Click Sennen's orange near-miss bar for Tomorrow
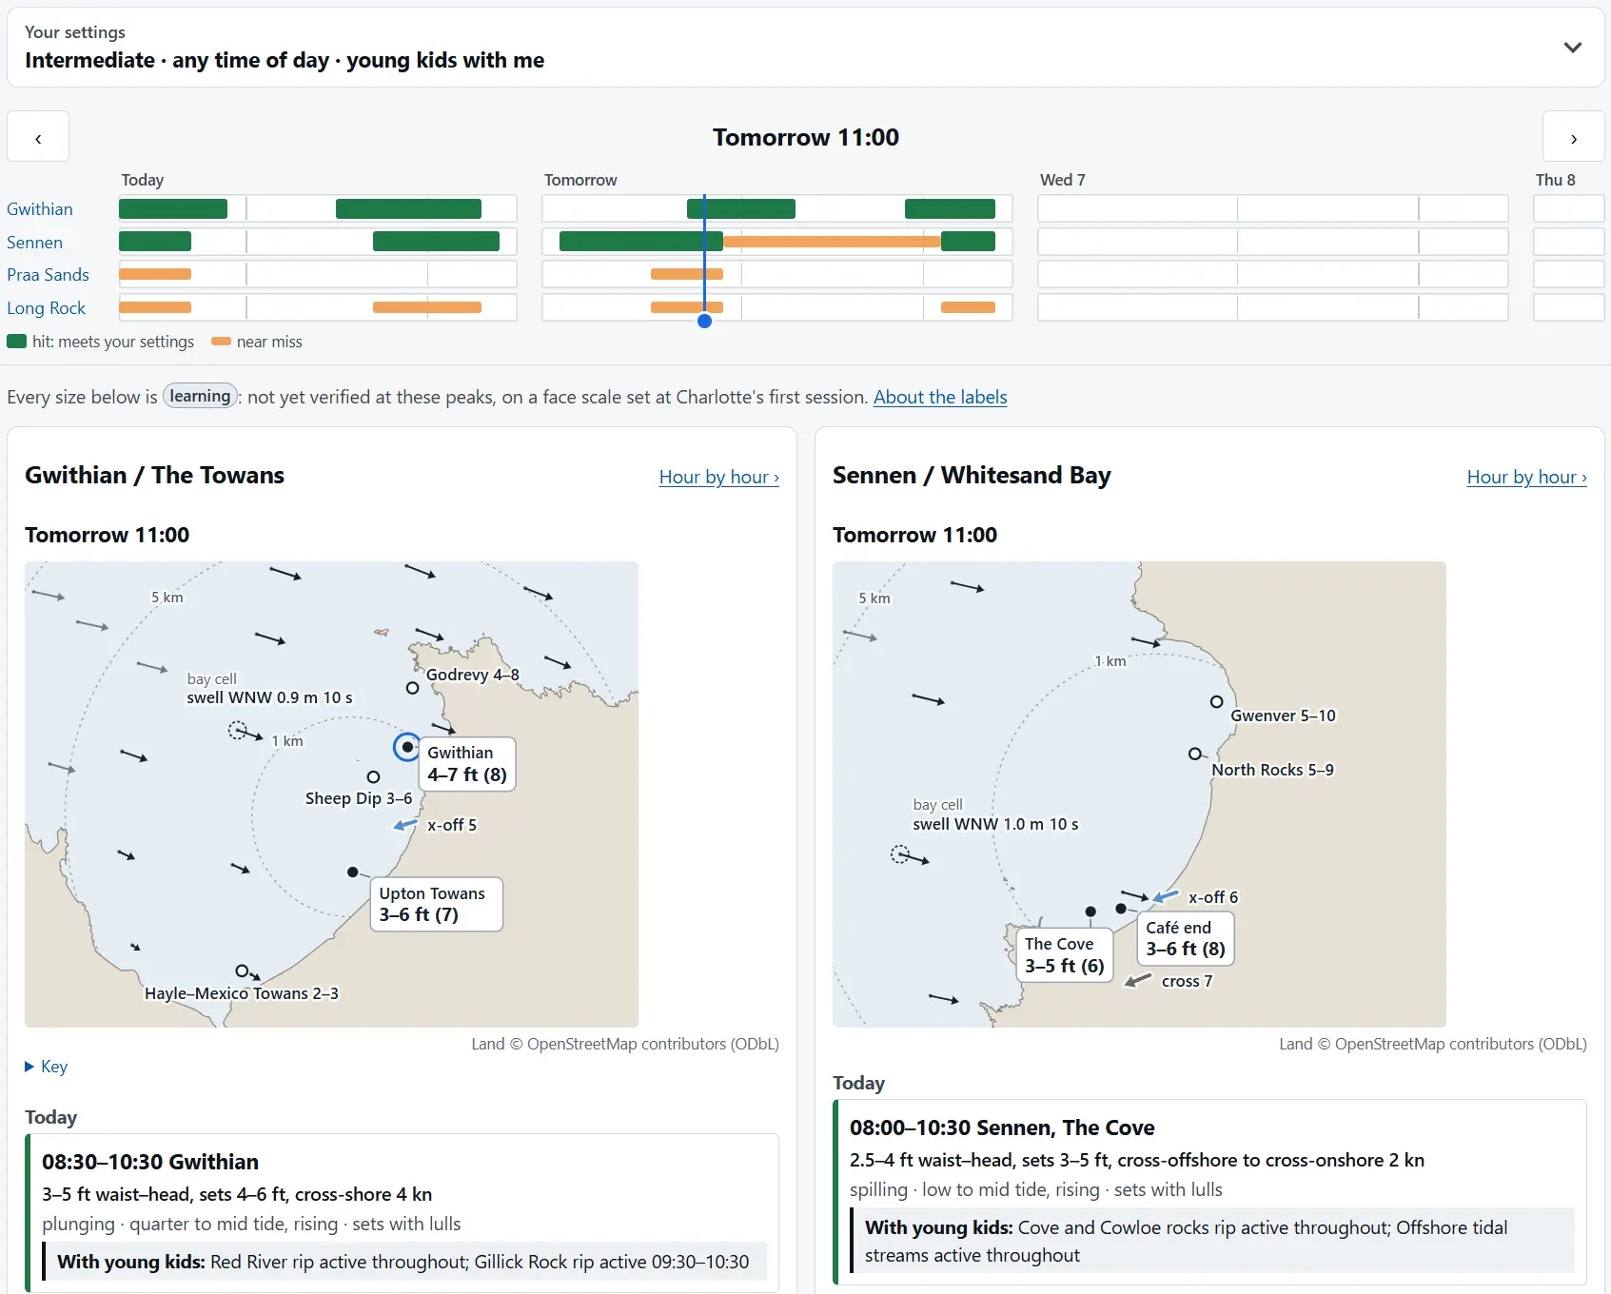The height and width of the screenshot is (1294, 1611). pyautogui.click(x=832, y=242)
